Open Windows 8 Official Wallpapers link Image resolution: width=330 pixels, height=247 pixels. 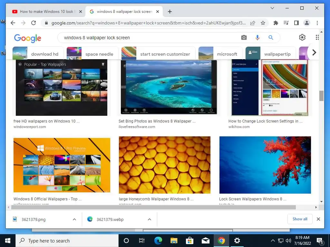[x=48, y=199]
